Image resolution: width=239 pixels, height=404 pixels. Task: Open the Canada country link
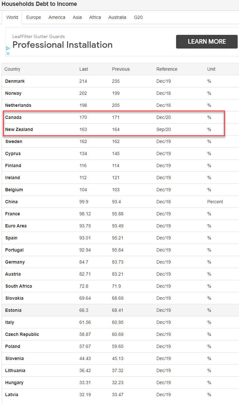pos(13,117)
